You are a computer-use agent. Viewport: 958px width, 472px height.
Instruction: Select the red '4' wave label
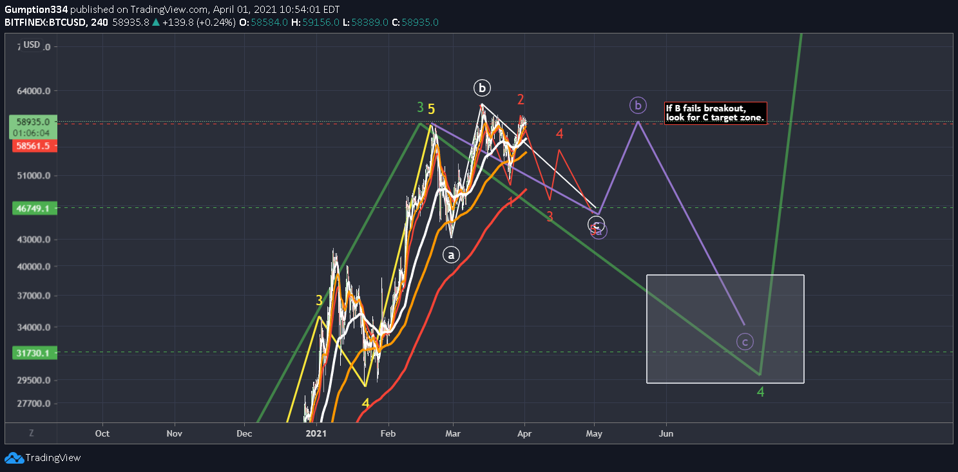[x=560, y=134]
